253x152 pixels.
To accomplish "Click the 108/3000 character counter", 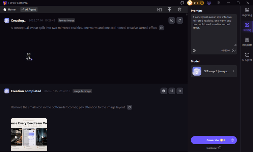I will click(x=225, y=51).
